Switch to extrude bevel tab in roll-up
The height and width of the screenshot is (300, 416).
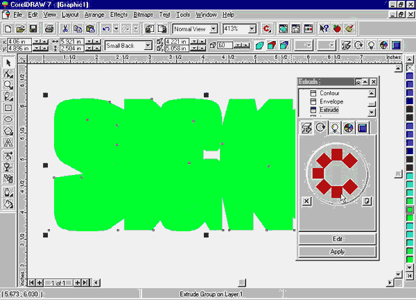[x=363, y=128]
